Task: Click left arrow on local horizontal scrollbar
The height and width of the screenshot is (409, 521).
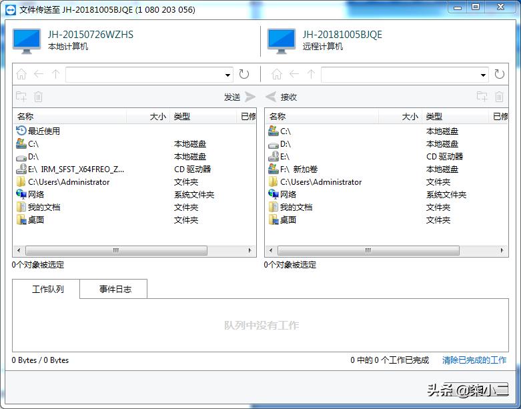Action: pyautogui.click(x=19, y=250)
